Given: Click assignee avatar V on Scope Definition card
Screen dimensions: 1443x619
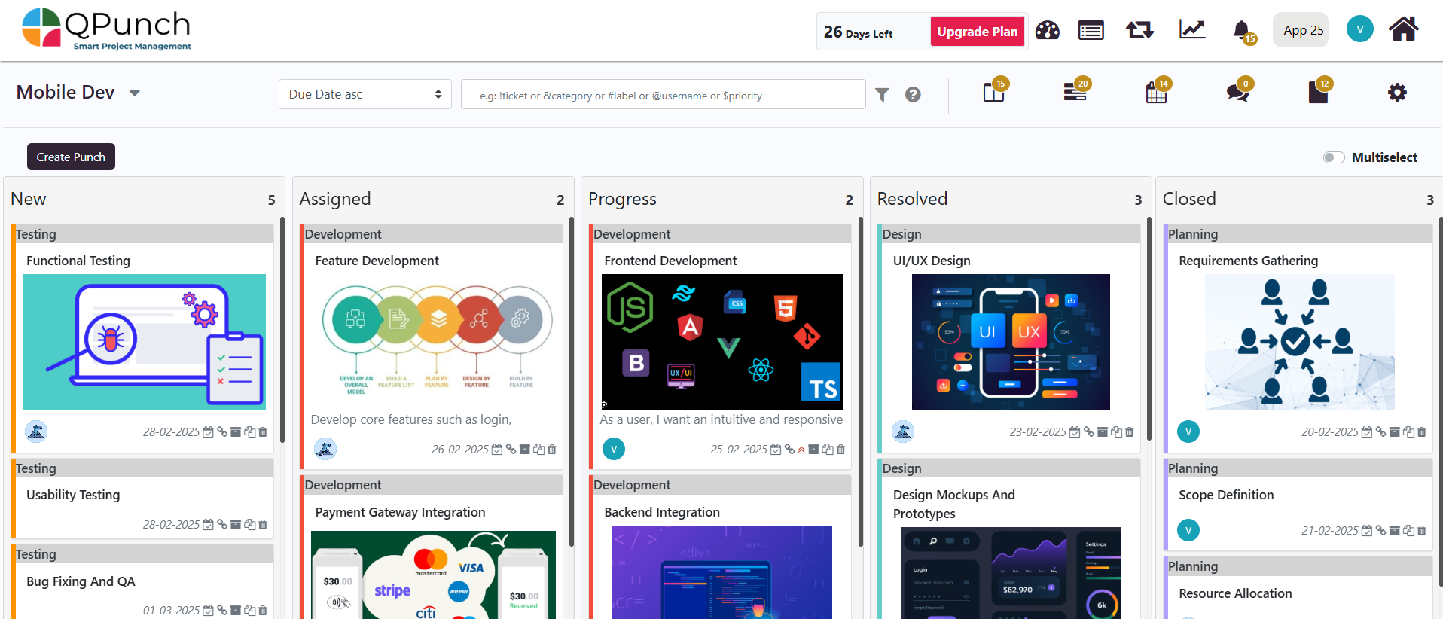Looking at the screenshot, I should pos(1188,530).
